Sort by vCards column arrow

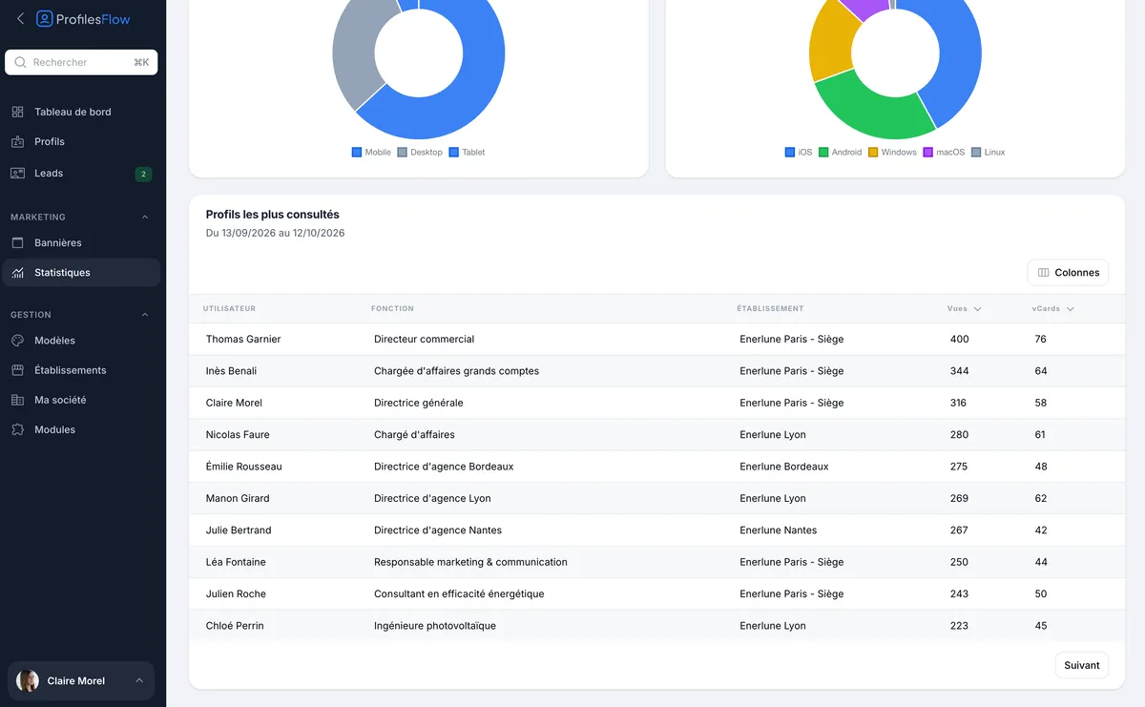[x=1071, y=309]
